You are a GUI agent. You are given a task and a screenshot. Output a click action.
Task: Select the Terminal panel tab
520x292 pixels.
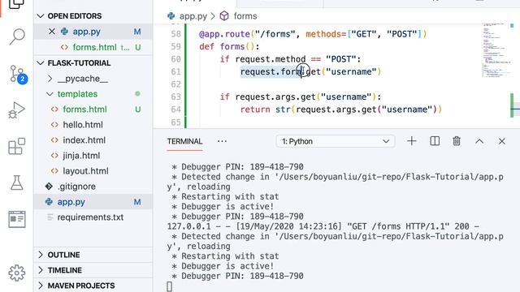(184, 141)
